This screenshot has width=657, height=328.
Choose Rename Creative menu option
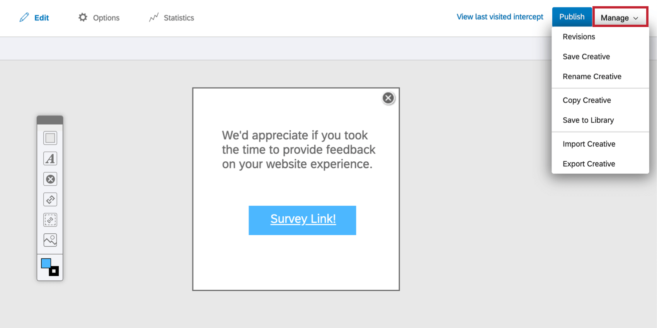pos(592,76)
